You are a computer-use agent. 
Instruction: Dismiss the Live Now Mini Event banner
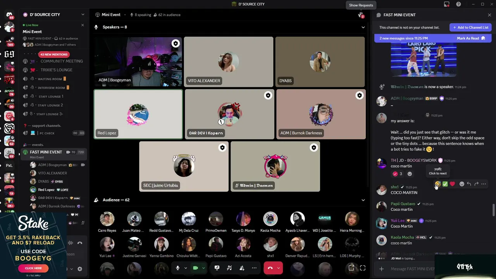tap(82, 25)
